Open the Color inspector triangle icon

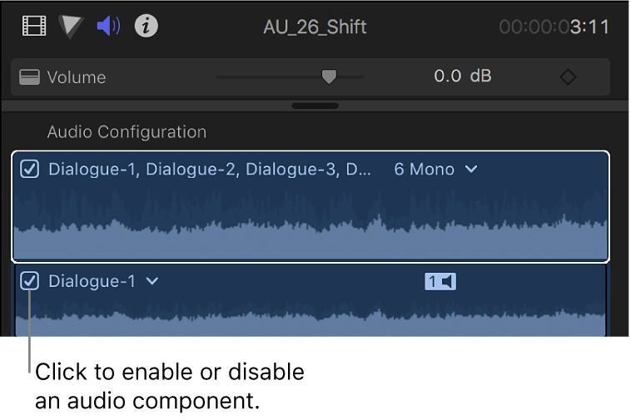72,27
